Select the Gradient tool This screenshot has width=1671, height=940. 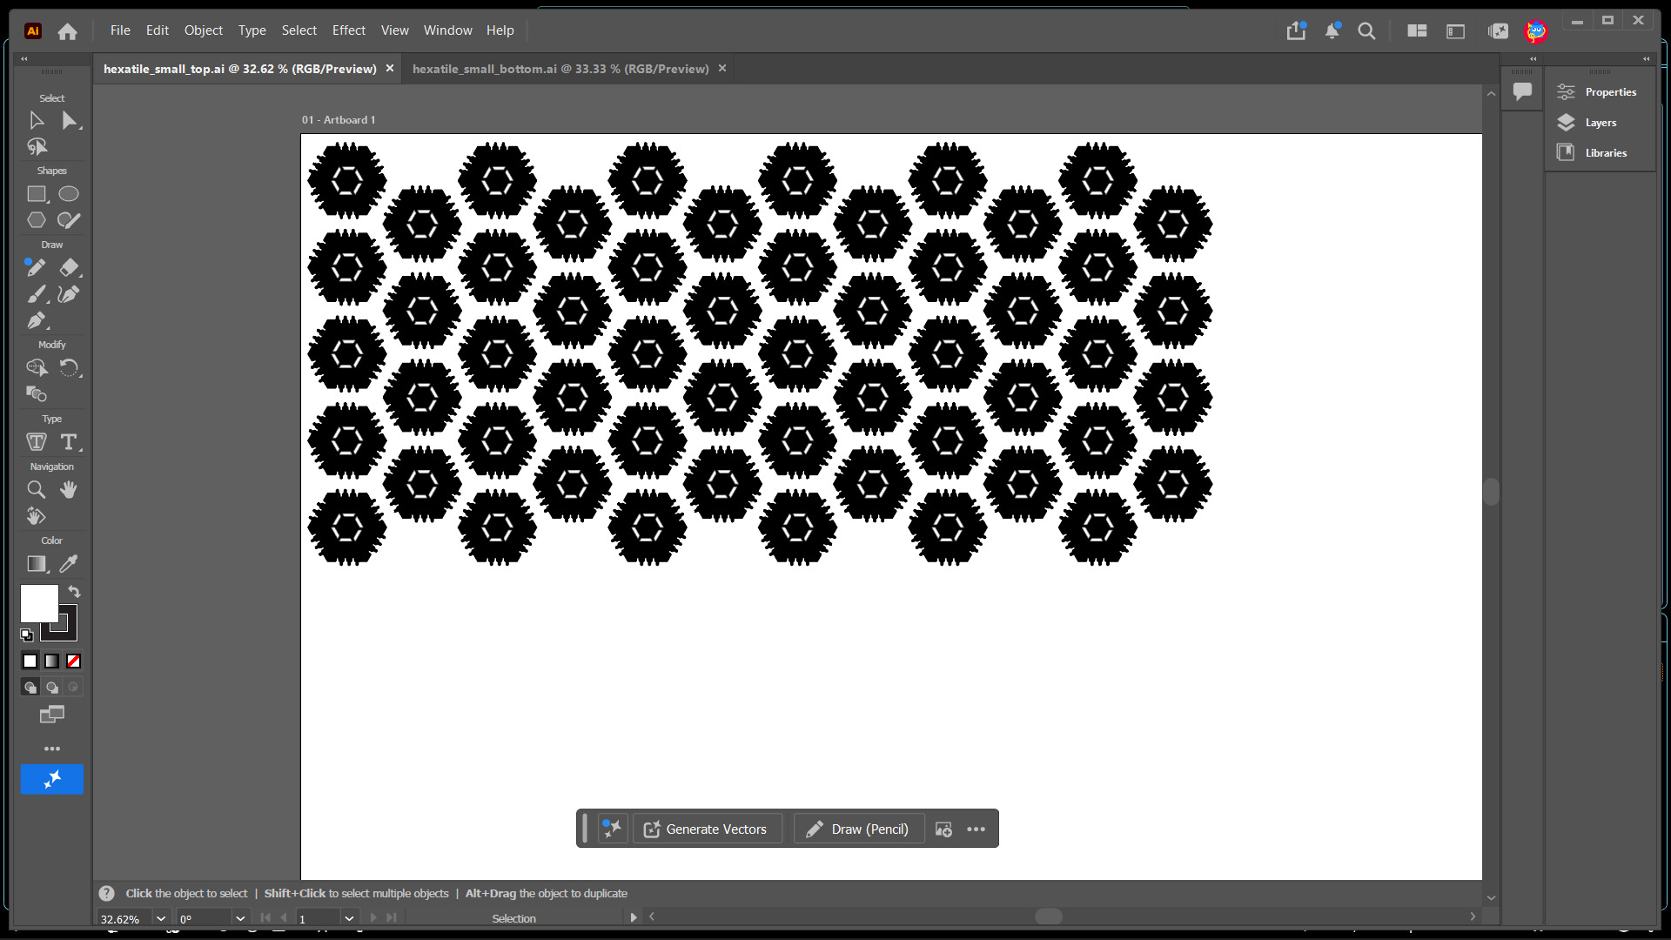pos(37,564)
